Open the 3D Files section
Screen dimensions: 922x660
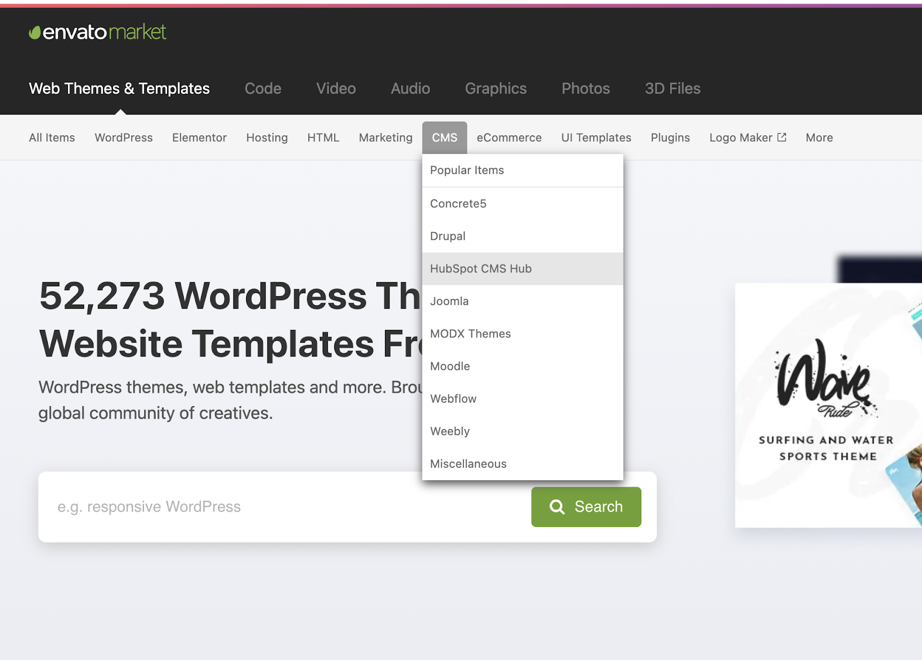[672, 89]
